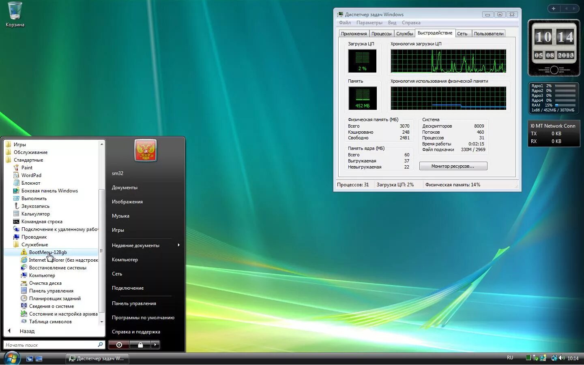Viewport: 584px width, 365px height.
Task: Click the power button in Start menu
Action: 119,345
